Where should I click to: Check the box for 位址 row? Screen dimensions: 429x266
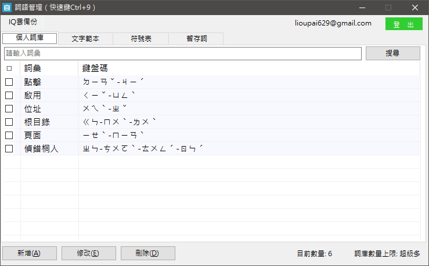(x=9, y=109)
